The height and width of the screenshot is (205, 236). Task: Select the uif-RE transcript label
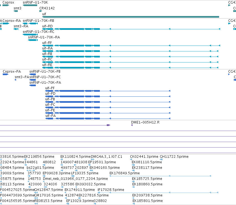(x=47, y=65)
